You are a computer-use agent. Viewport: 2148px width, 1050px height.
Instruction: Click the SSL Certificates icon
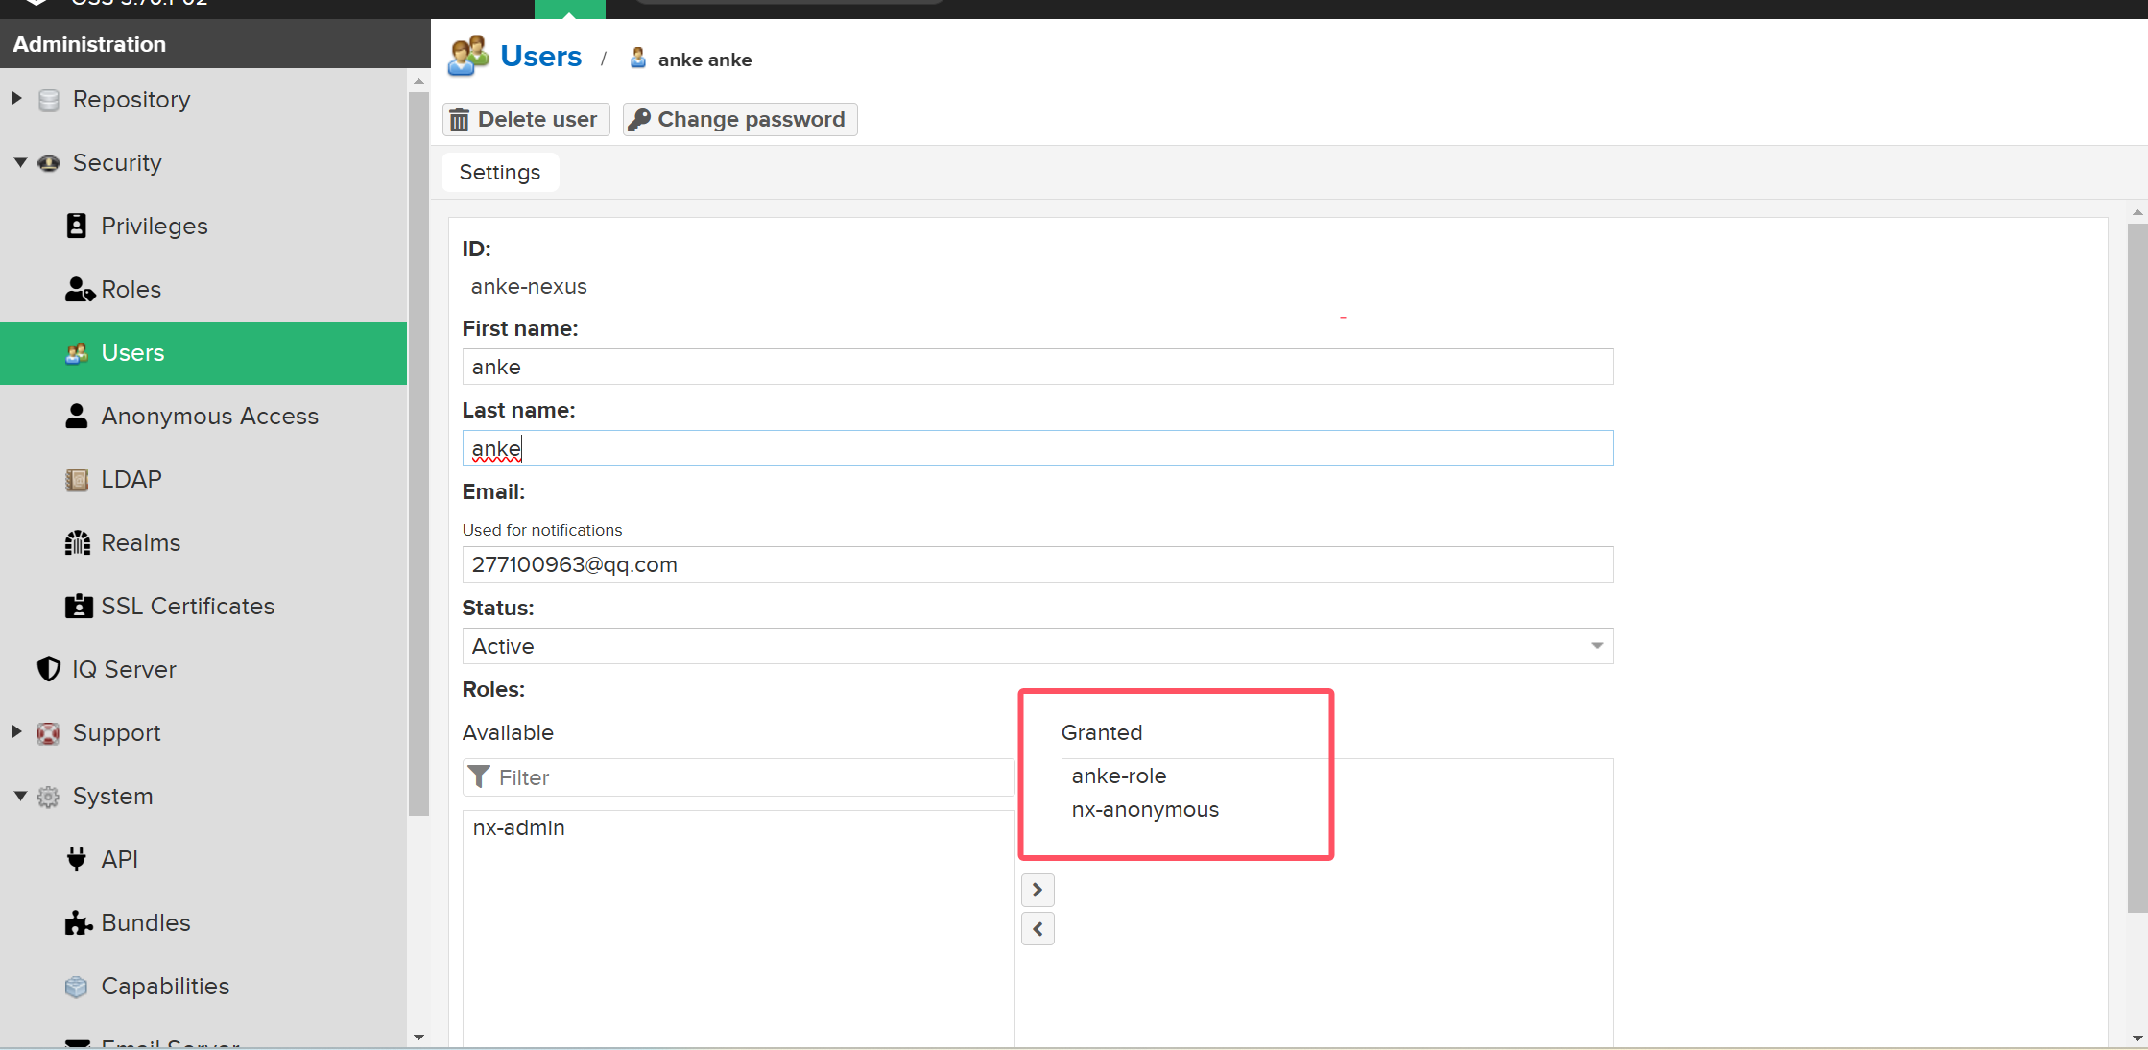(78, 607)
